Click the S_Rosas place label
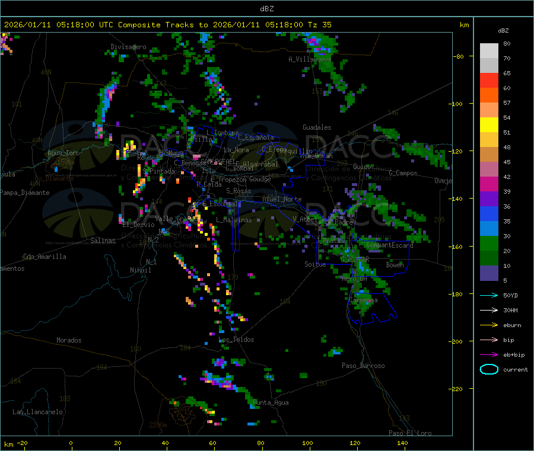 point(239,191)
